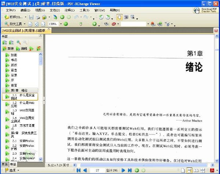
Task: Open the 文件(F) menu
Action: 11,10
